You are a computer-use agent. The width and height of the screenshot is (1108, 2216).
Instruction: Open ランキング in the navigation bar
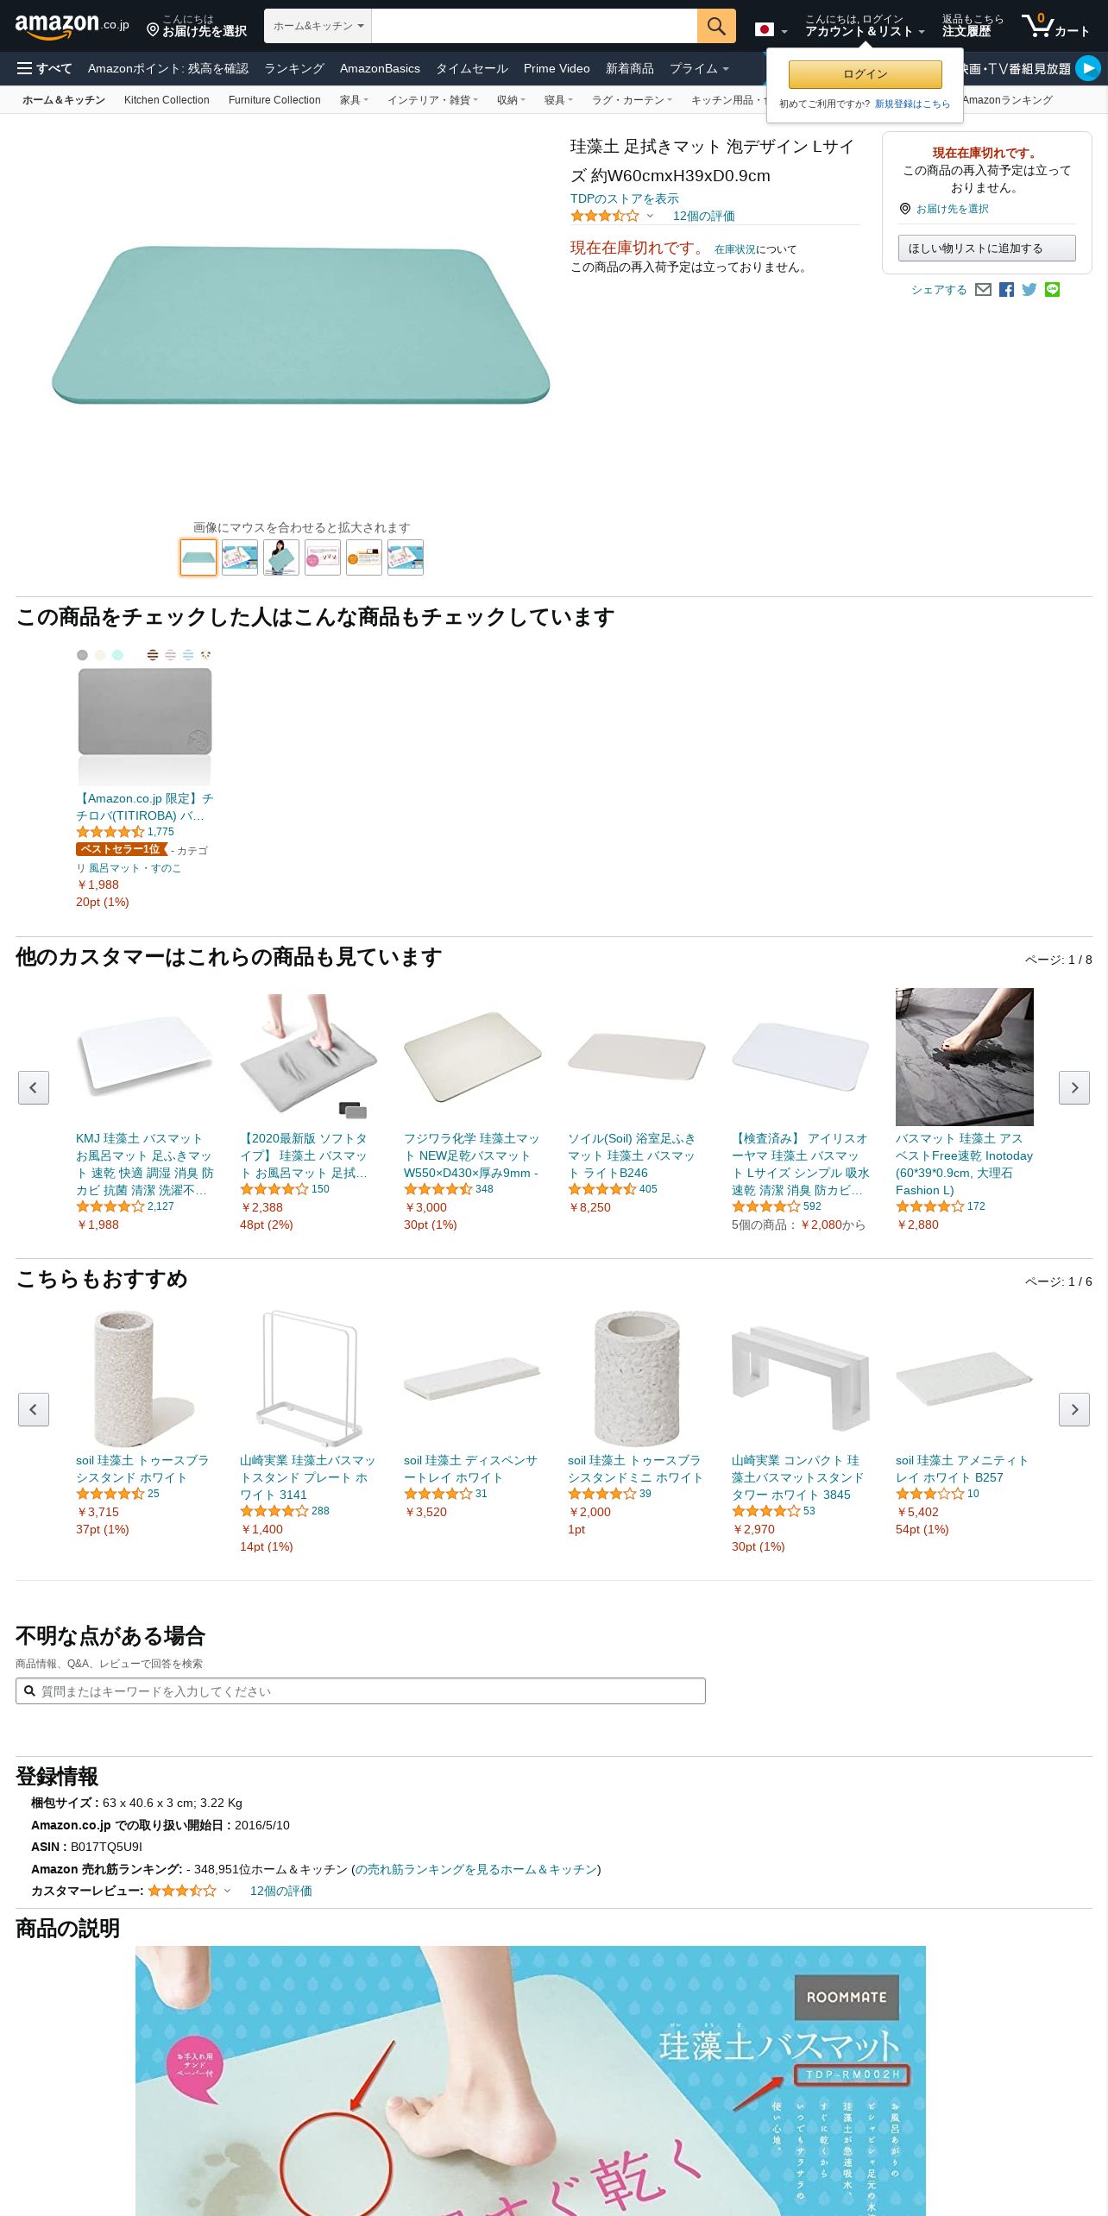point(294,68)
